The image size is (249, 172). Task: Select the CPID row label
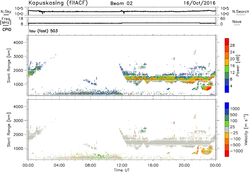(7, 29)
